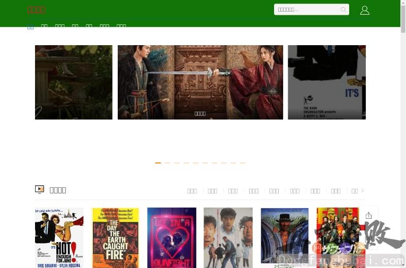Expand the category list with the right chevron
This screenshot has width=406, height=268.
(x=362, y=191)
